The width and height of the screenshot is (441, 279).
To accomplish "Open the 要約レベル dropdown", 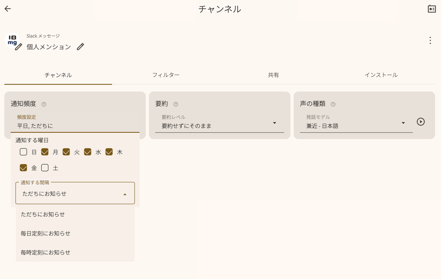I will [x=219, y=123].
